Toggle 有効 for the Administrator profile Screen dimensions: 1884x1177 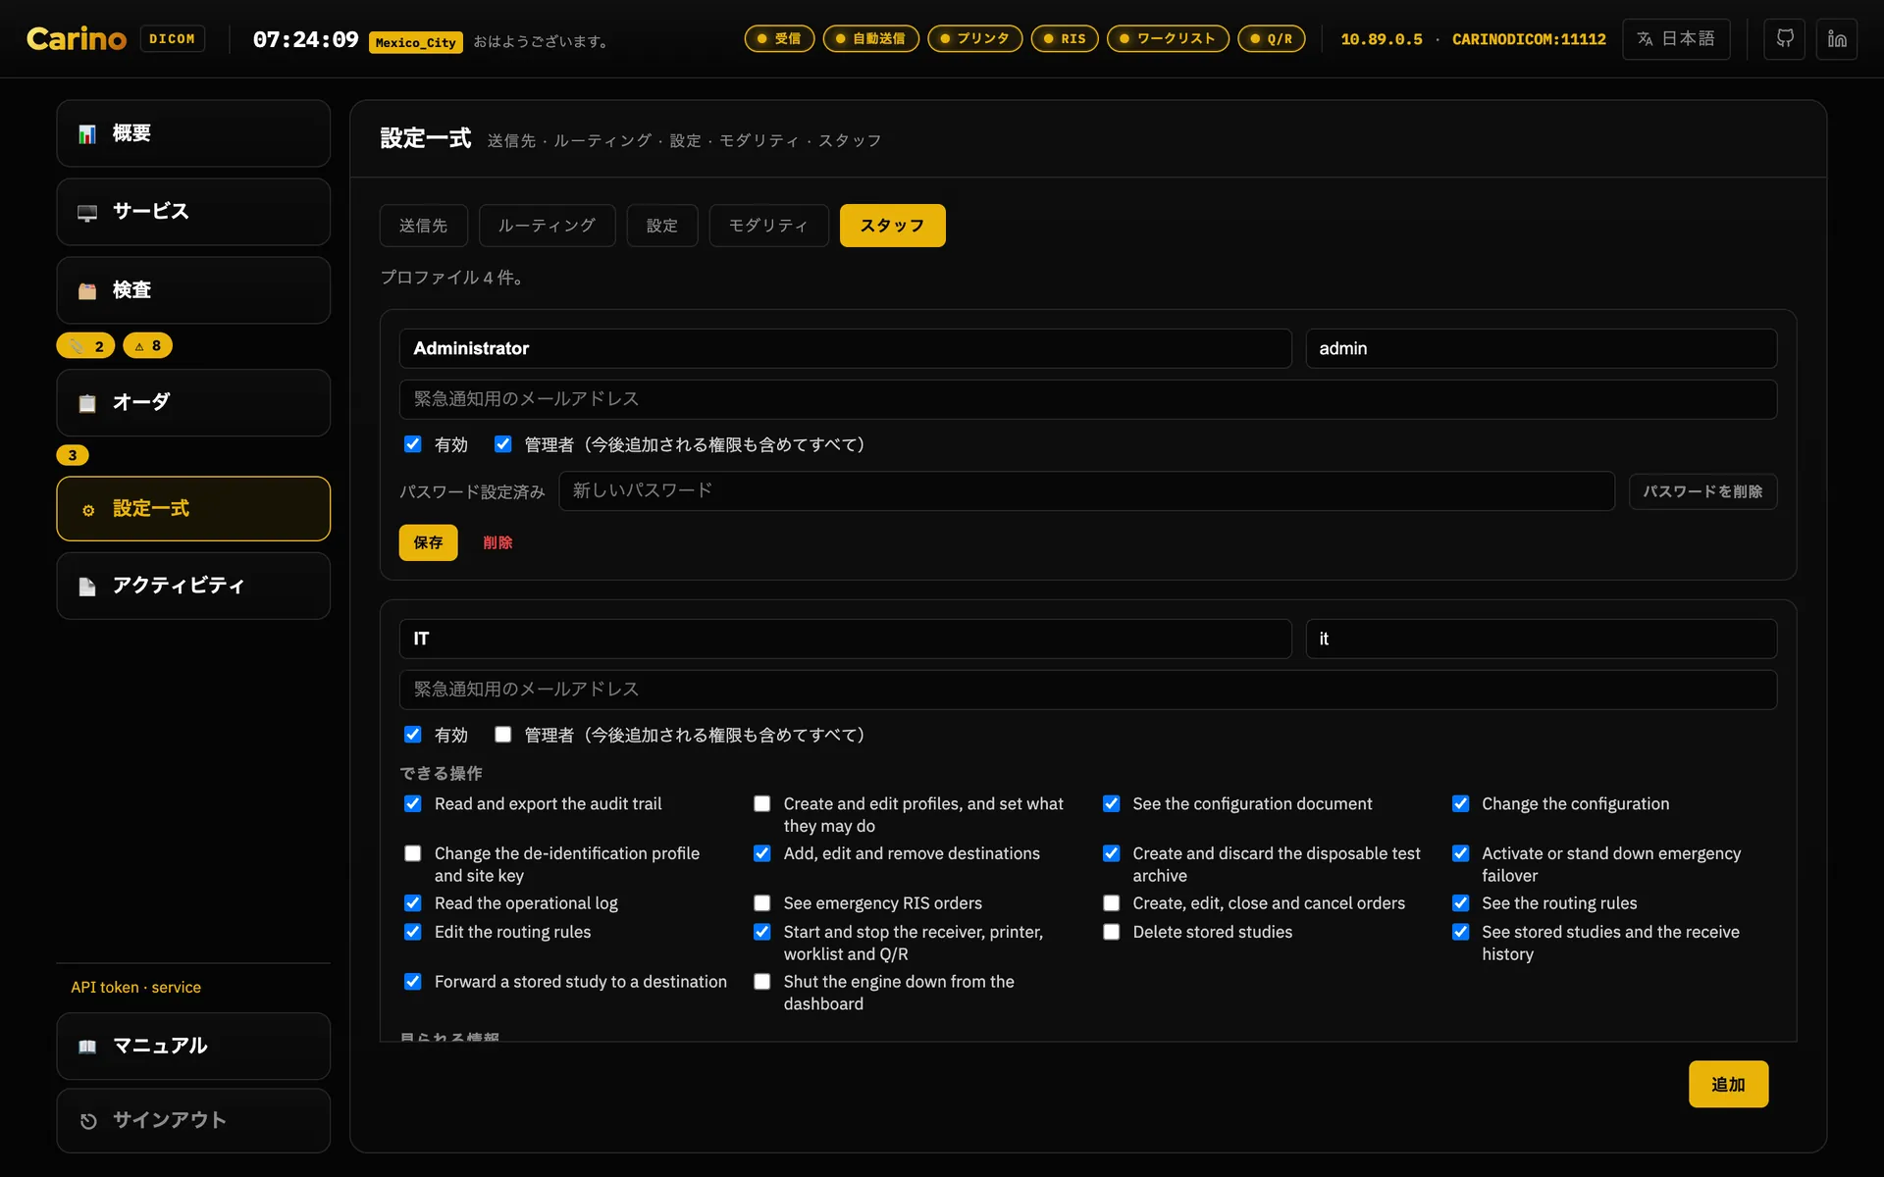(413, 444)
